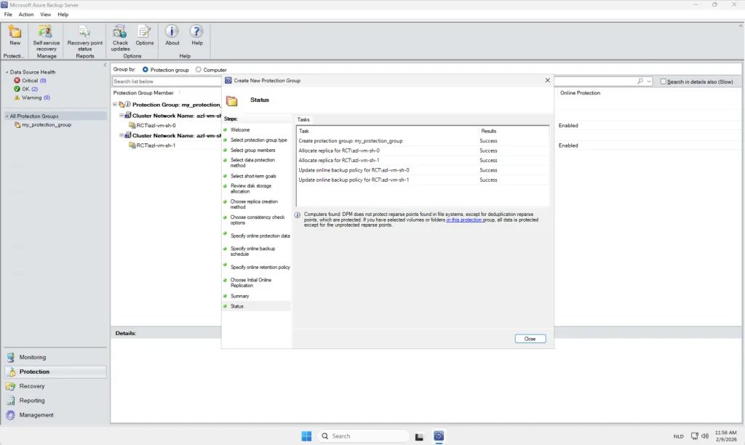745x445 pixels.
Task: Click the New protection group icon
Action: point(15,32)
